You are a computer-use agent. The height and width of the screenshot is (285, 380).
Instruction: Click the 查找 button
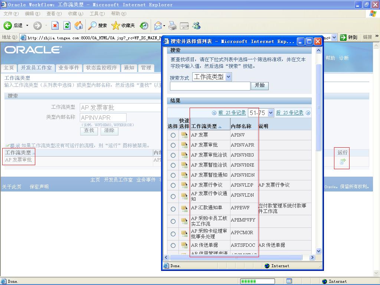pos(89,131)
